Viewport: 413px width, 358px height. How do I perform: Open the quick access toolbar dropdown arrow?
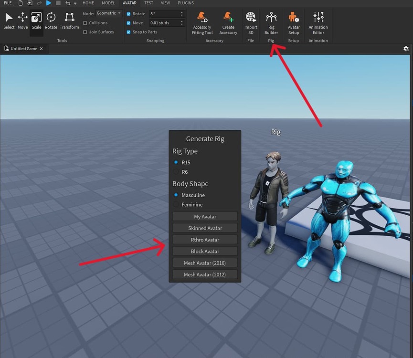[75, 3]
